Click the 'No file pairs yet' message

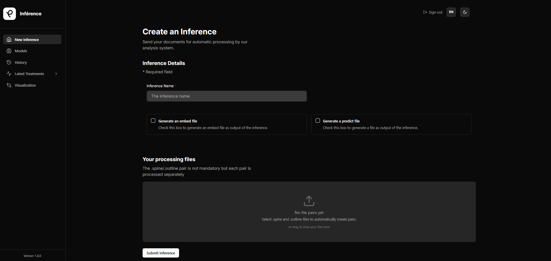pyautogui.click(x=309, y=212)
